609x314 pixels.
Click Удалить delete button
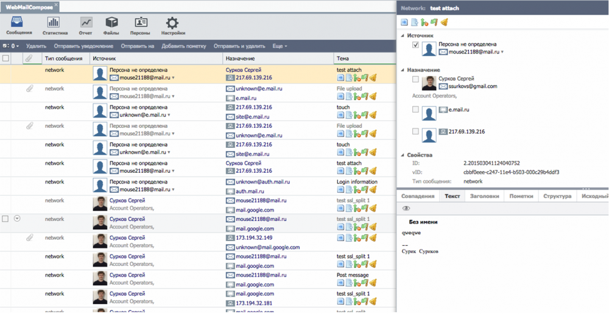click(36, 46)
